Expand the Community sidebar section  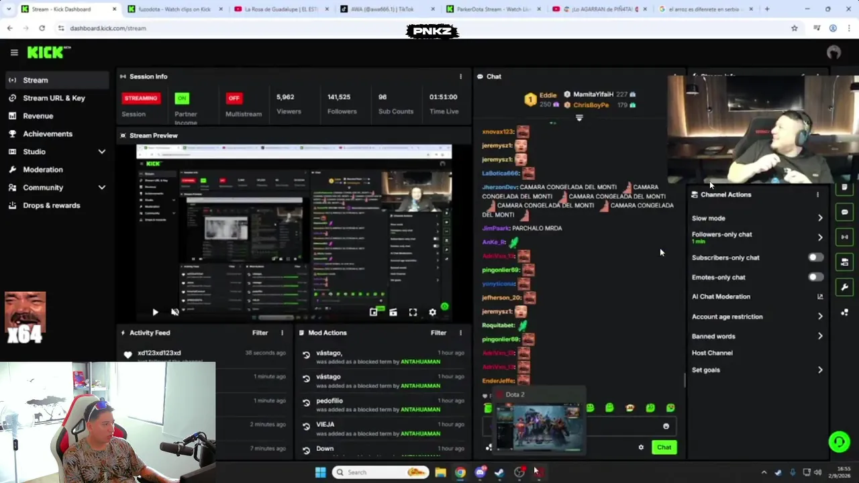102,188
